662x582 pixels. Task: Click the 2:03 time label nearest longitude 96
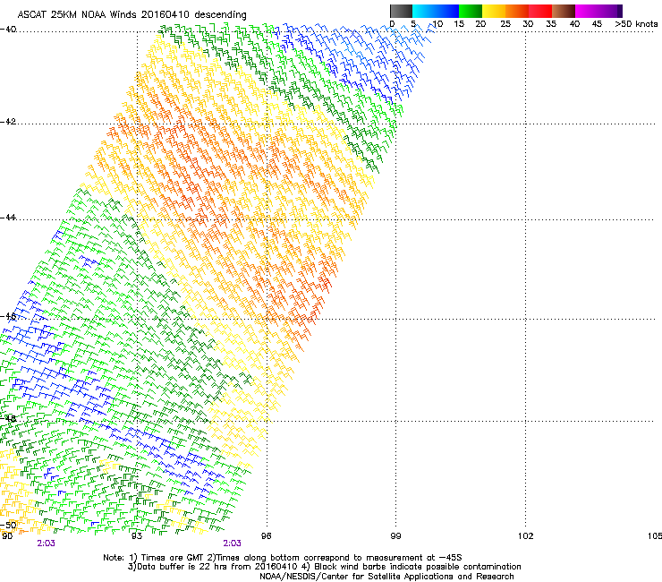(x=233, y=543)
